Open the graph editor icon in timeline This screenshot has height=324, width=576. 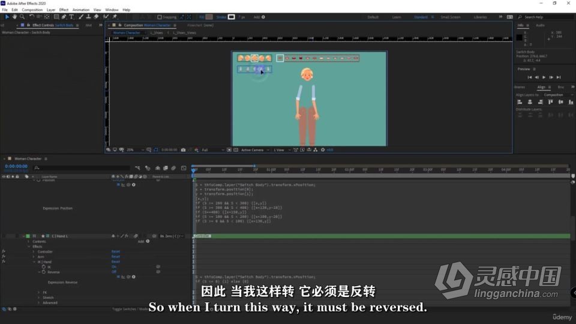coord(184,168)
